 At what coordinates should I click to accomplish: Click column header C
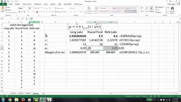point(34,22)
